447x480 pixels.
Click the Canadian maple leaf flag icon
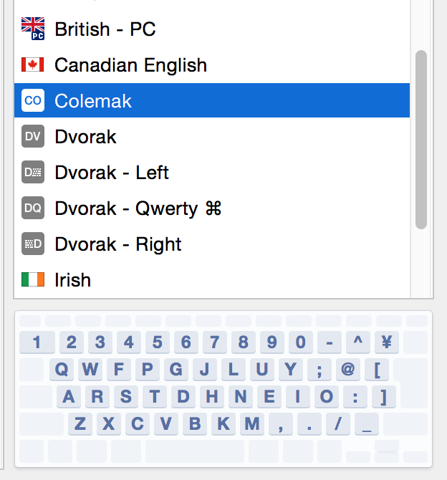coord(33,65)
